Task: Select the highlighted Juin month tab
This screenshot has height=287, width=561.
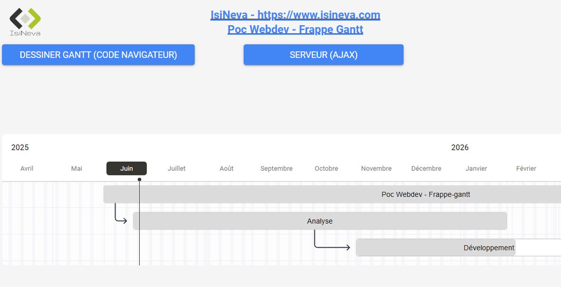Action: click(127, 168)
